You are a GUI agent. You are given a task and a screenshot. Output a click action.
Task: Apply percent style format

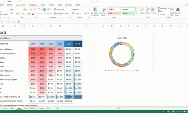pyautogui.click(x=78, y=14)
